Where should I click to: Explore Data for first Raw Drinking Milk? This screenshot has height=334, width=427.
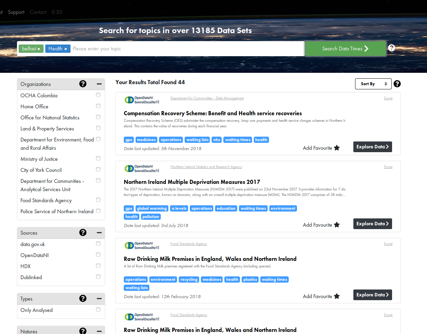point(372,295)
